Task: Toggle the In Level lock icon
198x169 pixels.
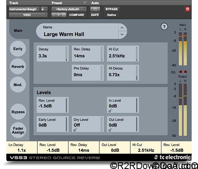Action: pyautogui.click(x=110, y=110)
